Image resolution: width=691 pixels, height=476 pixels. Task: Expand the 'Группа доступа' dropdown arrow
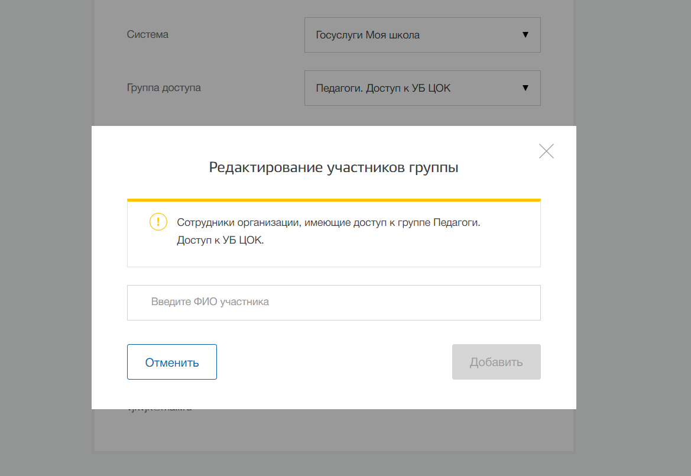coord(525,88)
